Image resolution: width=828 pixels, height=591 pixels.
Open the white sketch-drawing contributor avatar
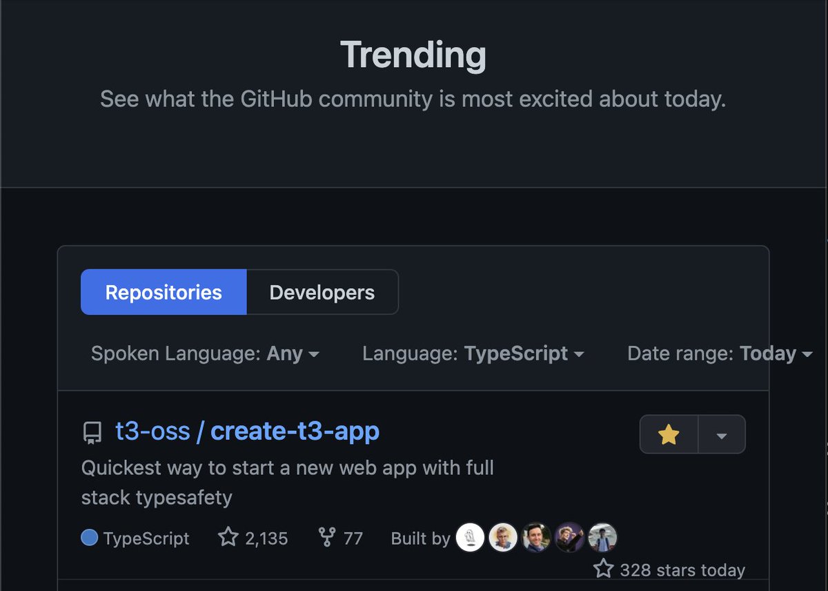click(471, 537)
